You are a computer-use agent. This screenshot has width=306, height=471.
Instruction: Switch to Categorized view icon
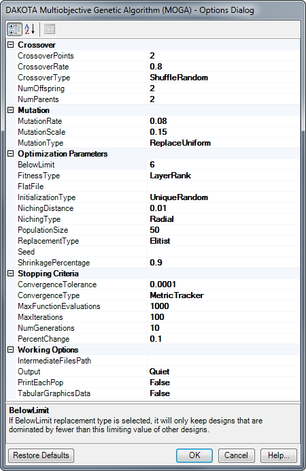point(14,29)
